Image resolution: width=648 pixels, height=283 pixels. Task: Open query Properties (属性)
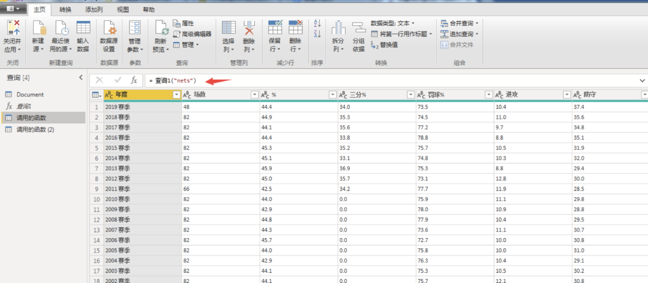pyautogui.click(x=183, y=23)
